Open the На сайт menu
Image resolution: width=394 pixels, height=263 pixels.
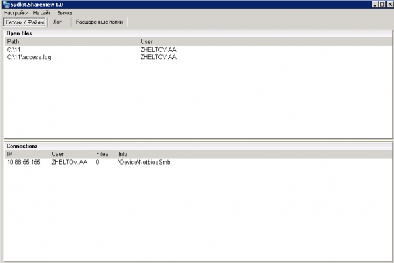click(42, 13)
